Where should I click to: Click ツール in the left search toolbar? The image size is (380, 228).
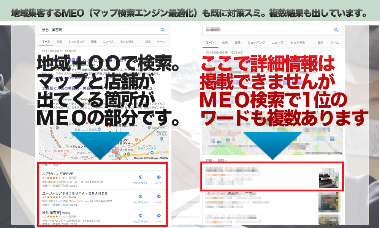pyautogui.click(x=161, y=41)
